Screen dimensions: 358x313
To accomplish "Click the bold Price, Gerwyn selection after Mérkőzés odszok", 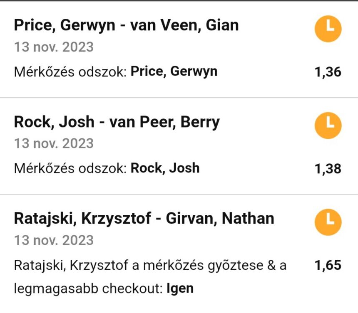I will [x=174, y=71].
